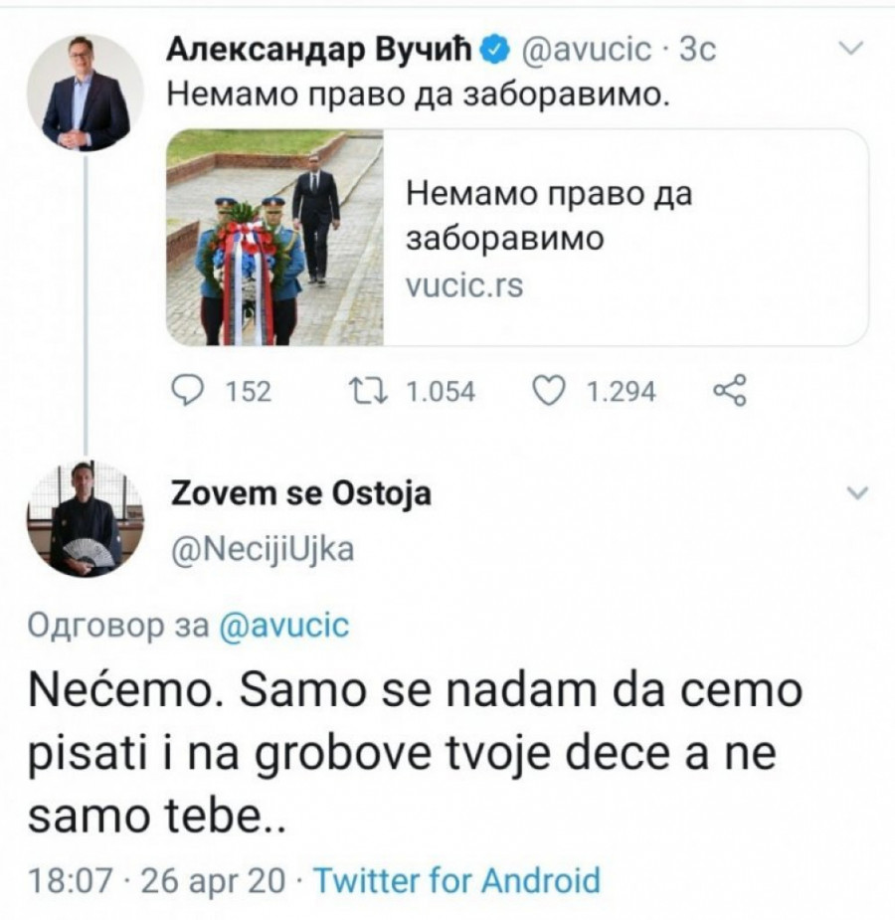Click the @avucic mention after Одговор за
The image size is (895, 920).
[282, 626]
